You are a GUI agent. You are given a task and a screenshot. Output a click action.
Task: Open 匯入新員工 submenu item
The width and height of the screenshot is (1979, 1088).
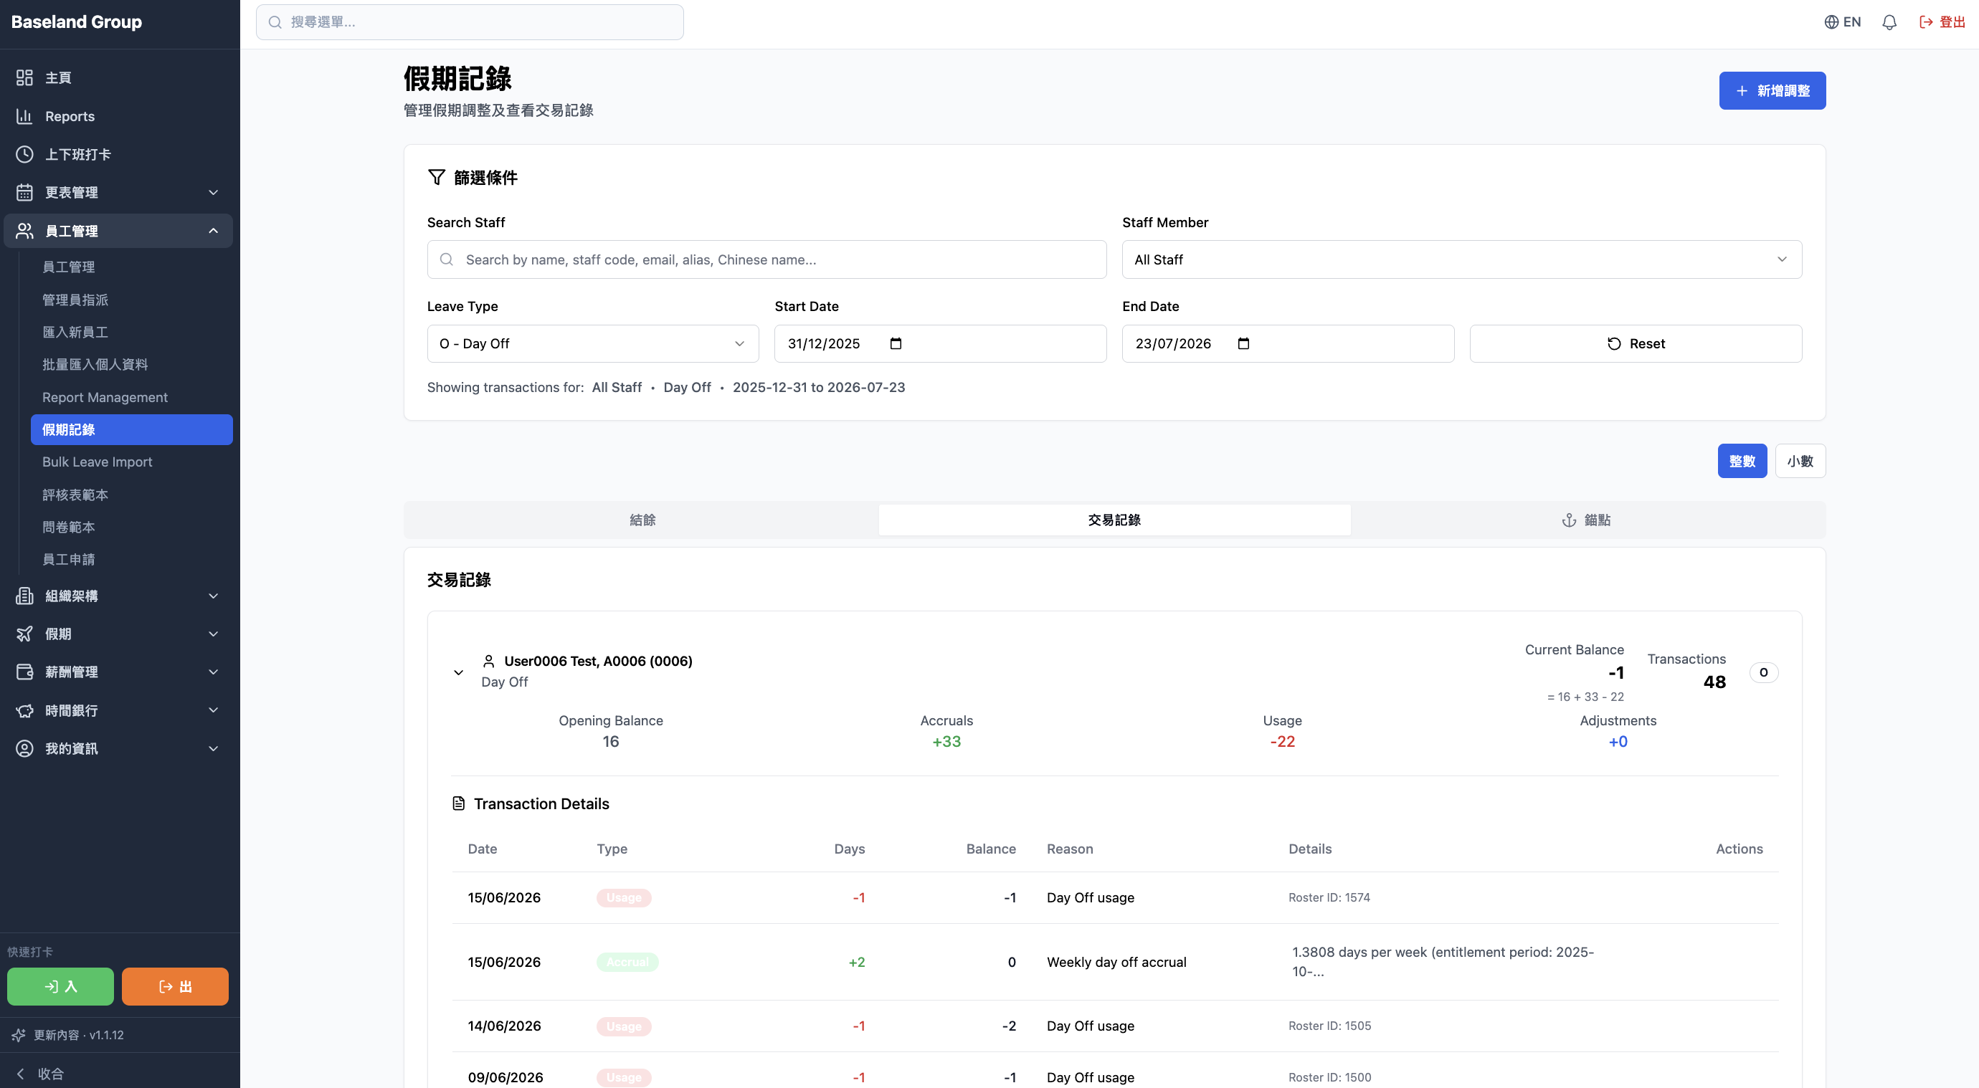(x=131, y=332)
